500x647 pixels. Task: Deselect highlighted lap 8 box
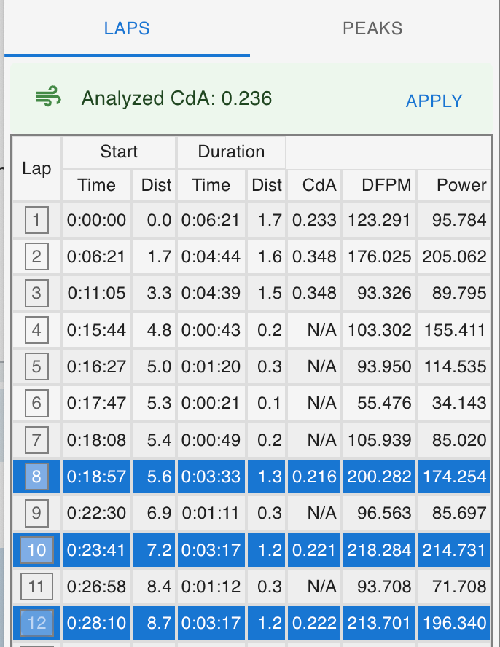[x=36, y=477]
